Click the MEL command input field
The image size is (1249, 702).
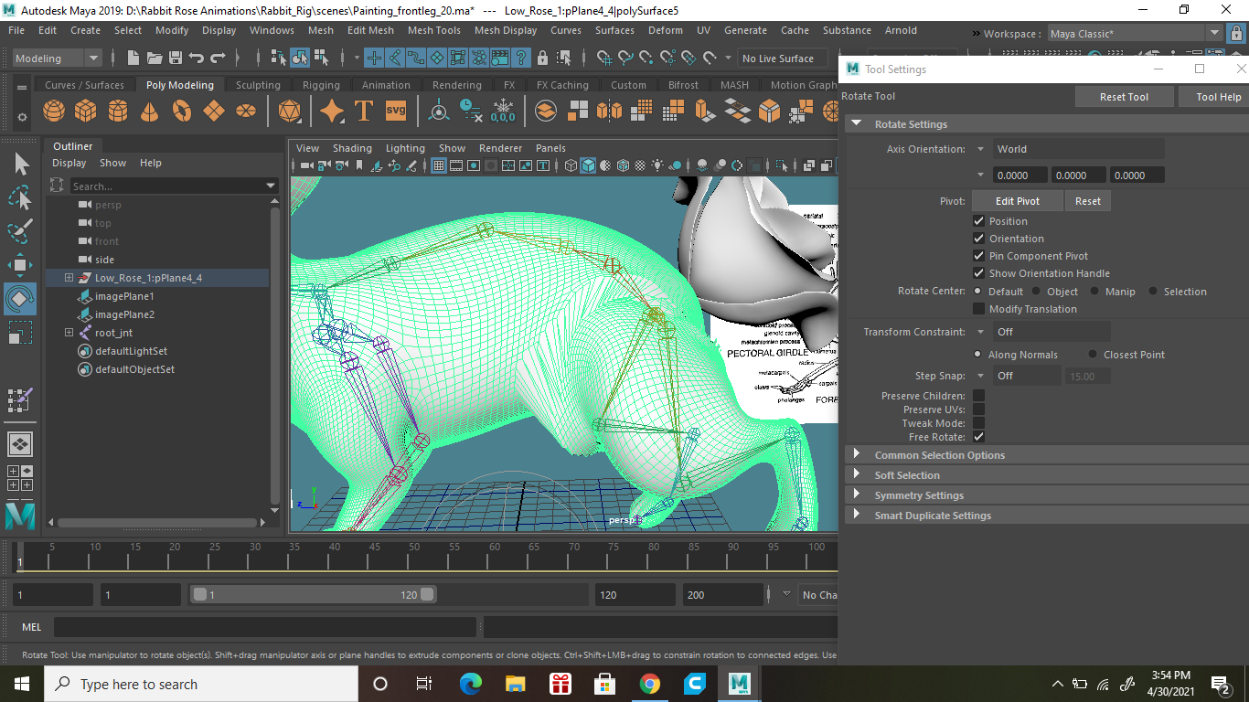coord(265,627)
